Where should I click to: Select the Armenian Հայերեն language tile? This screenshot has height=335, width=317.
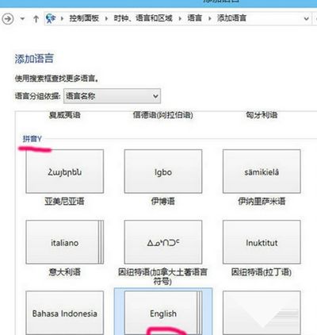(65, 171)
